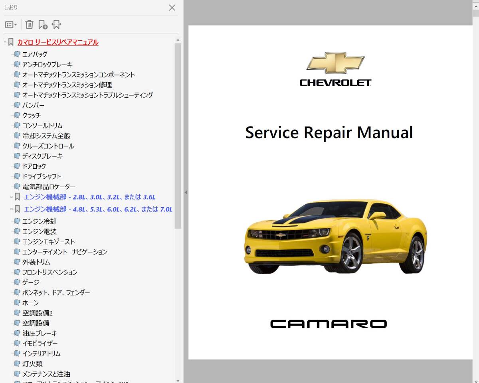Click the add new bookmark icon
This screenshot has height=383, width=479.
tap(43, 25)
